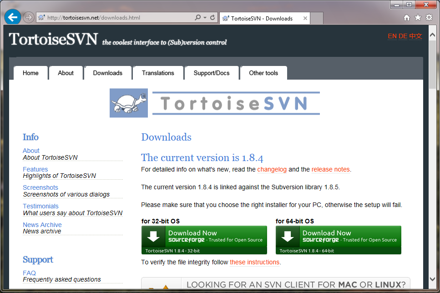Viewport: 440px width, 293px height.
Task: Click the browser Forward arrow button
Action: (x=28, y=17)
